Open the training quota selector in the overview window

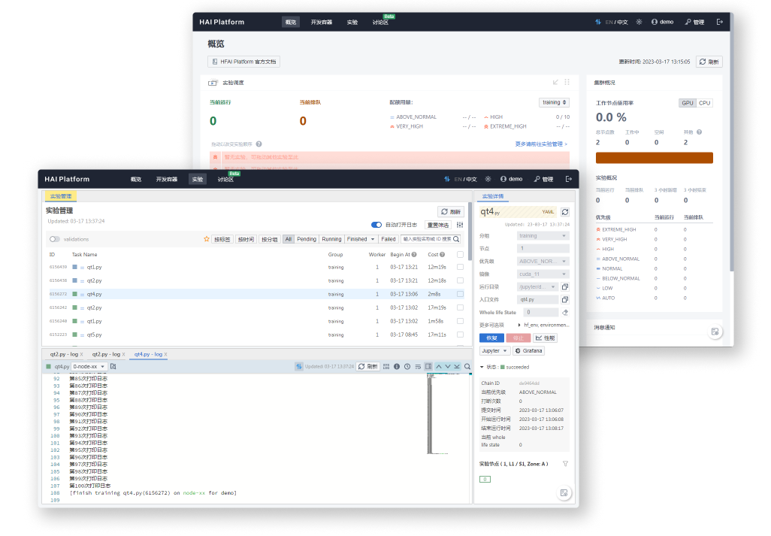(554, 102)
